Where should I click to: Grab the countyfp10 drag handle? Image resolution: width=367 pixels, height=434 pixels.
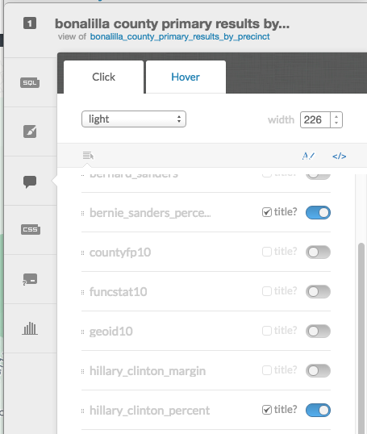[82, 253]
